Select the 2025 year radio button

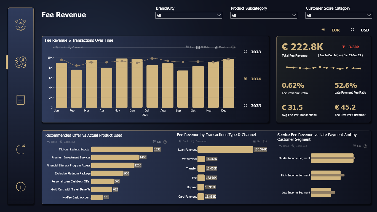pyautogui.click(x=245, y=105)
